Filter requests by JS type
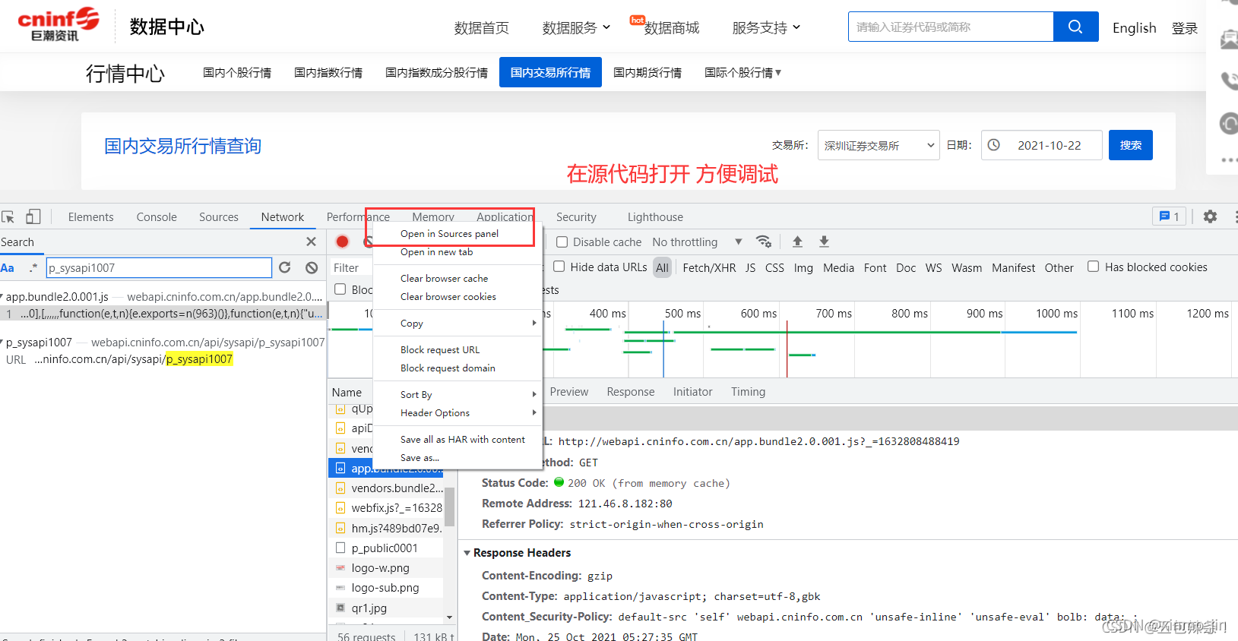This screenshot has height=641, width=1238. click(750, 267)
